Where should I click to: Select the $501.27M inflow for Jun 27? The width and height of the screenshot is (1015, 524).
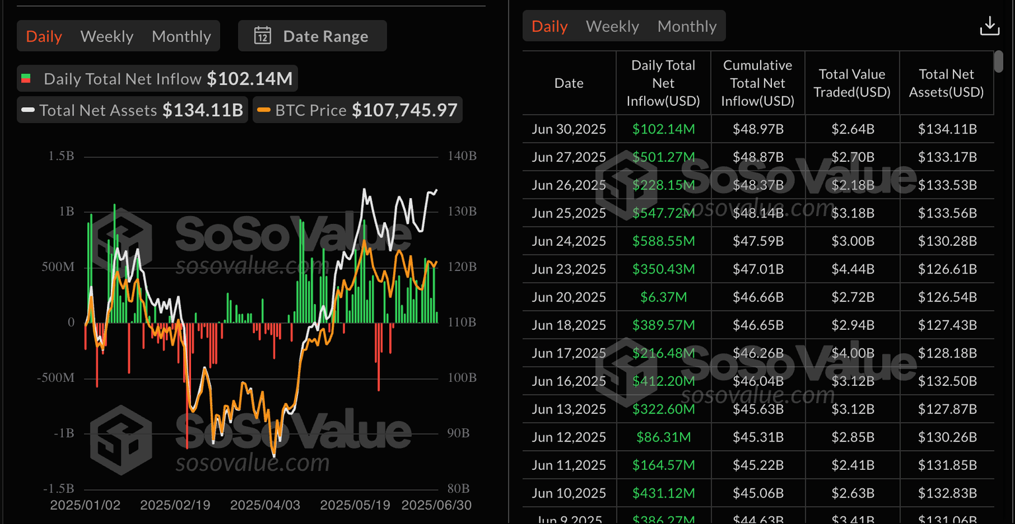(663, 157)
